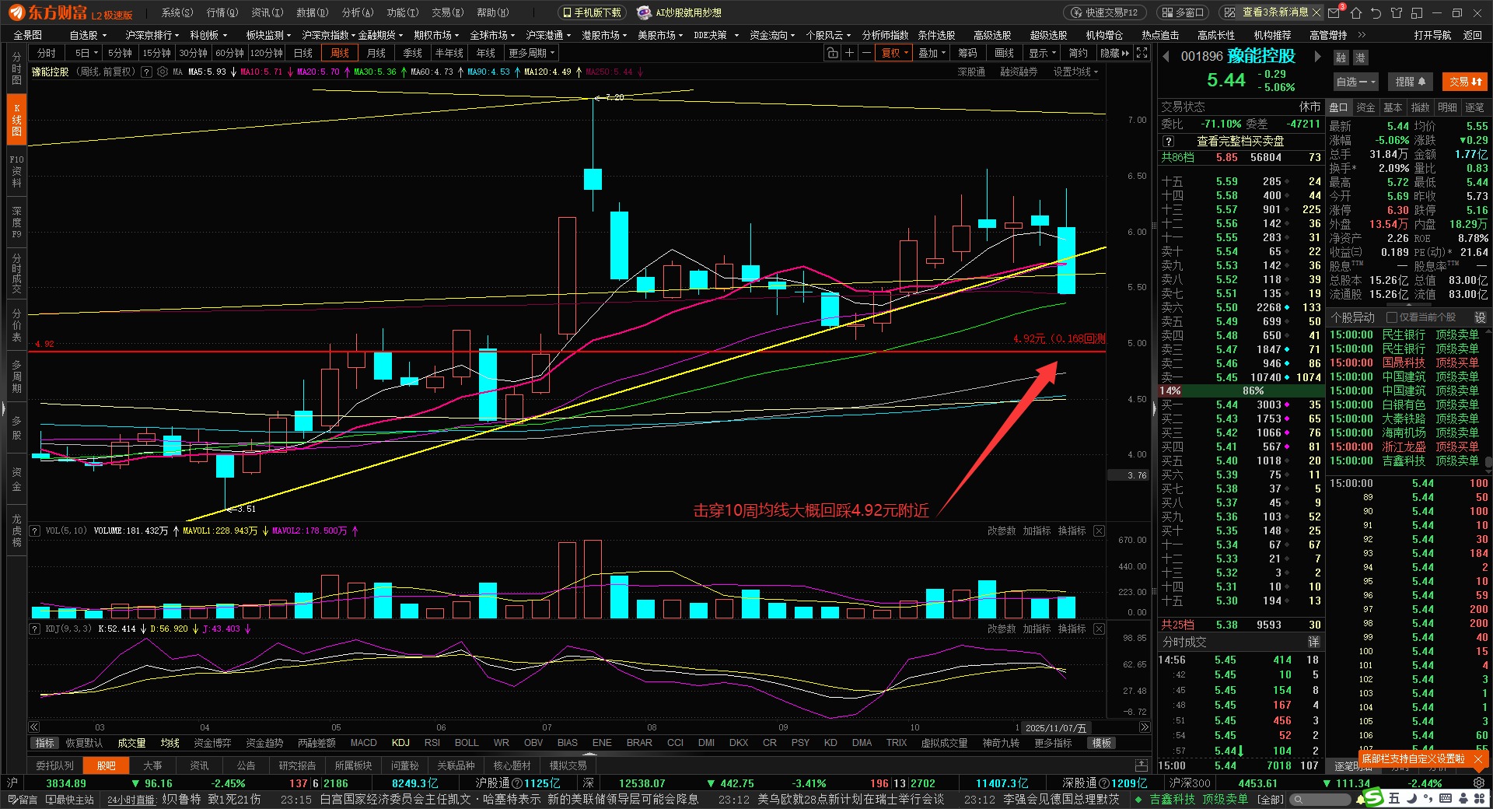1493x809 pixels.
Task: Close the KDJ indicator panel
Action: pos(1099,629)
